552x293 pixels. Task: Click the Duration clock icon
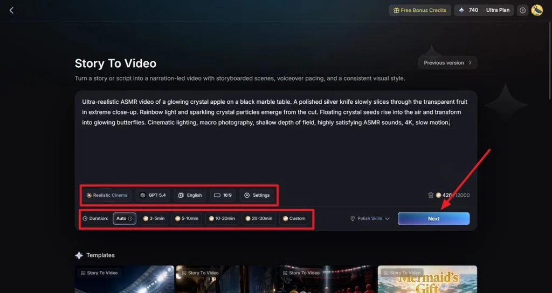[85, 218]
